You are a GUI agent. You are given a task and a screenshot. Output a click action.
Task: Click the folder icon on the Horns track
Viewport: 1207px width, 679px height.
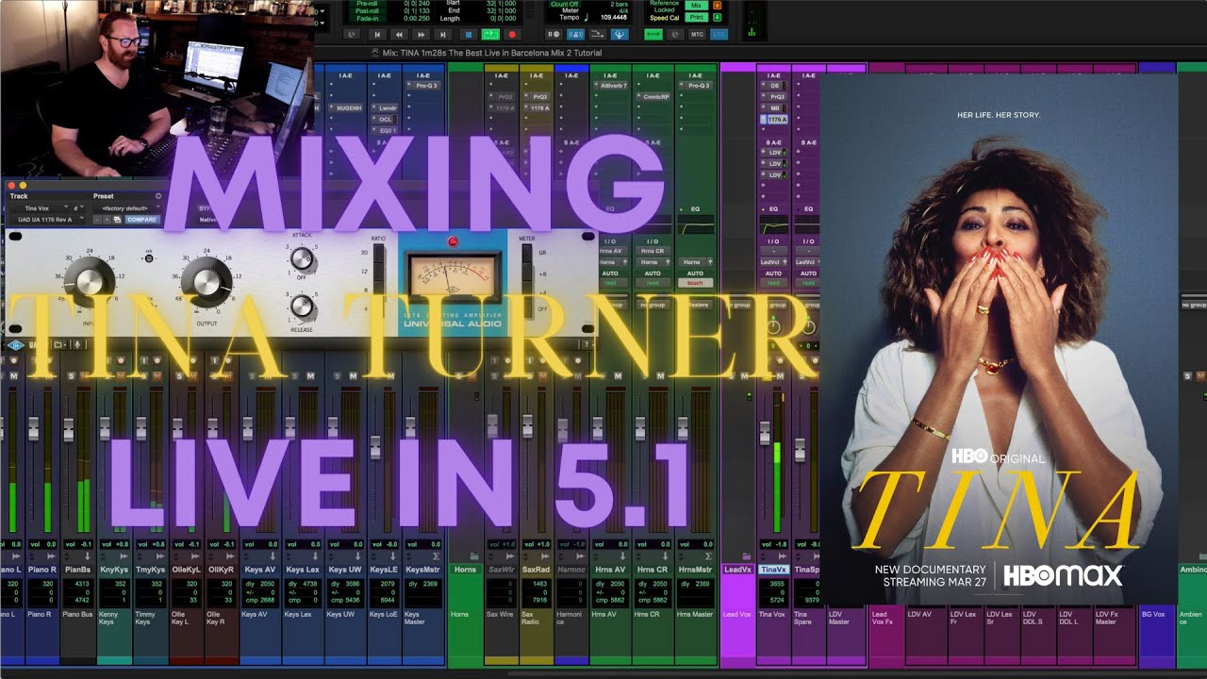click(474, 555)
